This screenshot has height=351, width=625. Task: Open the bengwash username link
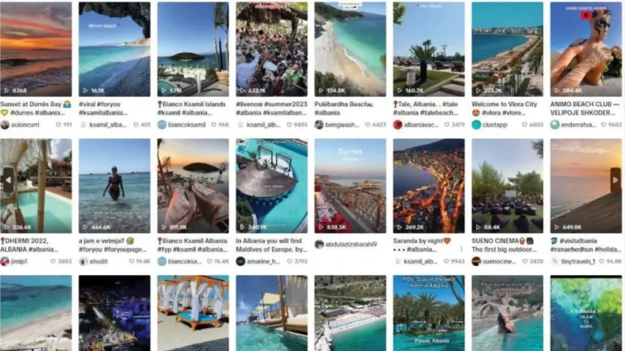(x=342, y=125)
